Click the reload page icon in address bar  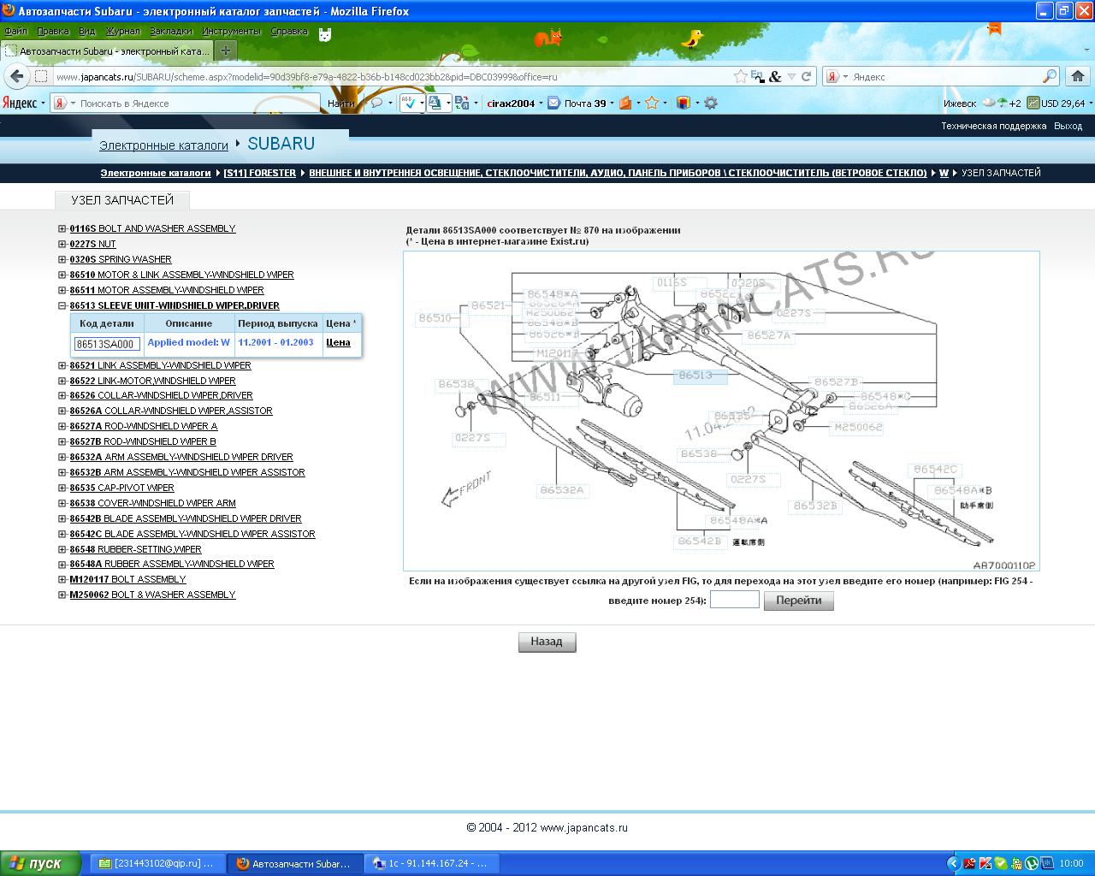[806, 76]
